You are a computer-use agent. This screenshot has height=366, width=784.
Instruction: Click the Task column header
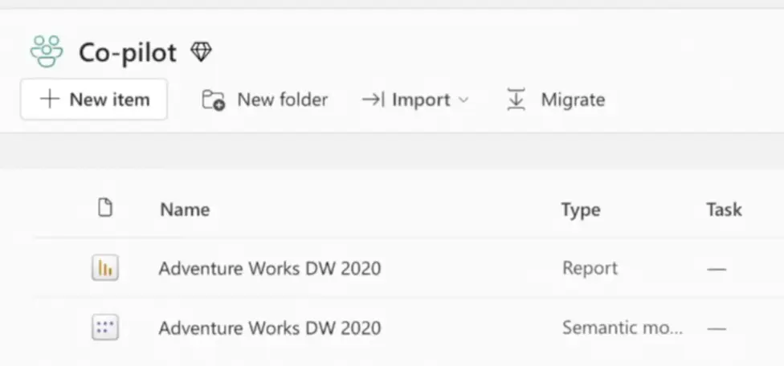coord(724,210)
